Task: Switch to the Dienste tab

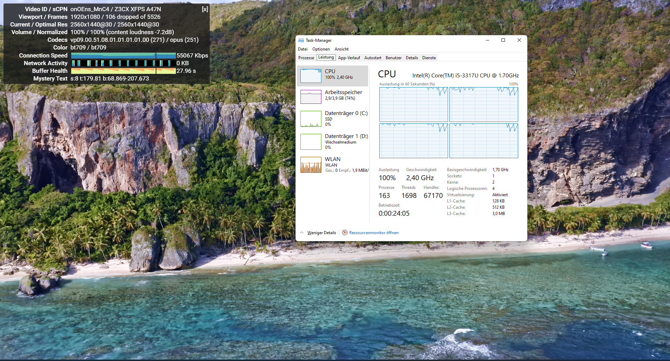Action: 429,58
